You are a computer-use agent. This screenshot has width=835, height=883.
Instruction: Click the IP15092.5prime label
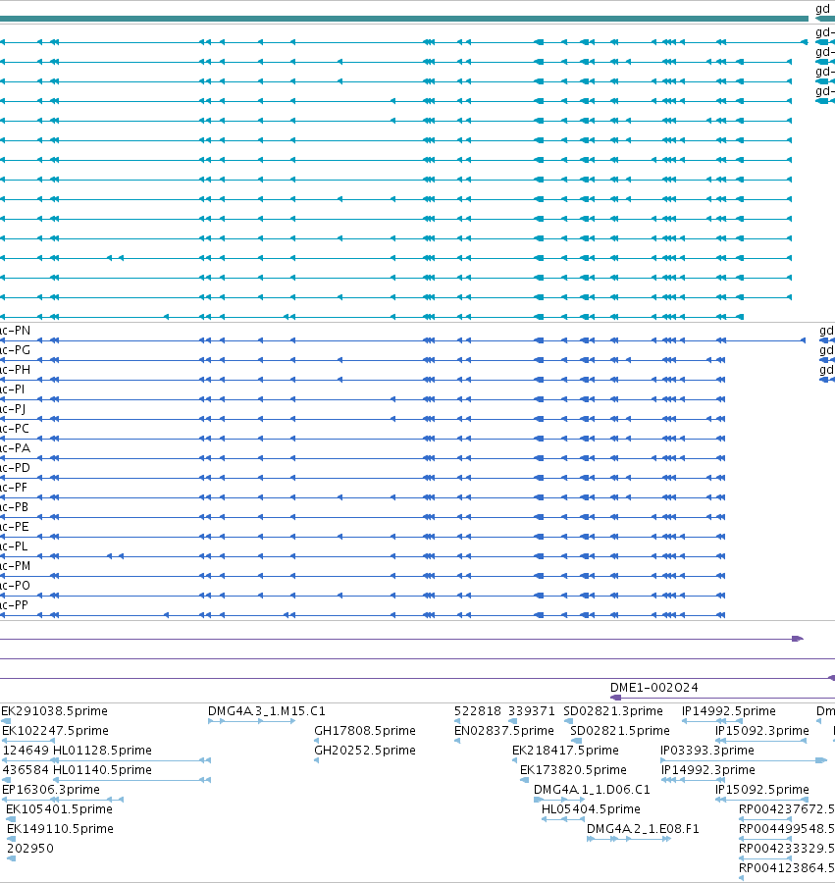tap(761, 790)
